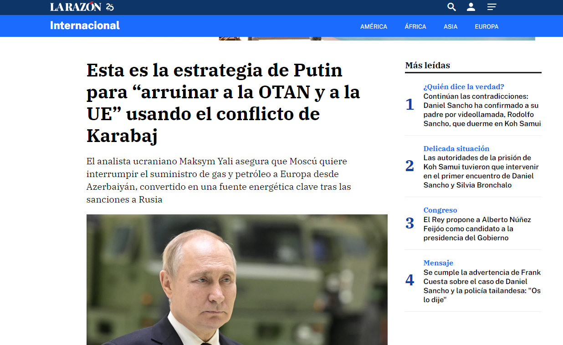Open the Congreso tag link
The width and height of the screenshot is (563, 345).
tap(440, 210)
